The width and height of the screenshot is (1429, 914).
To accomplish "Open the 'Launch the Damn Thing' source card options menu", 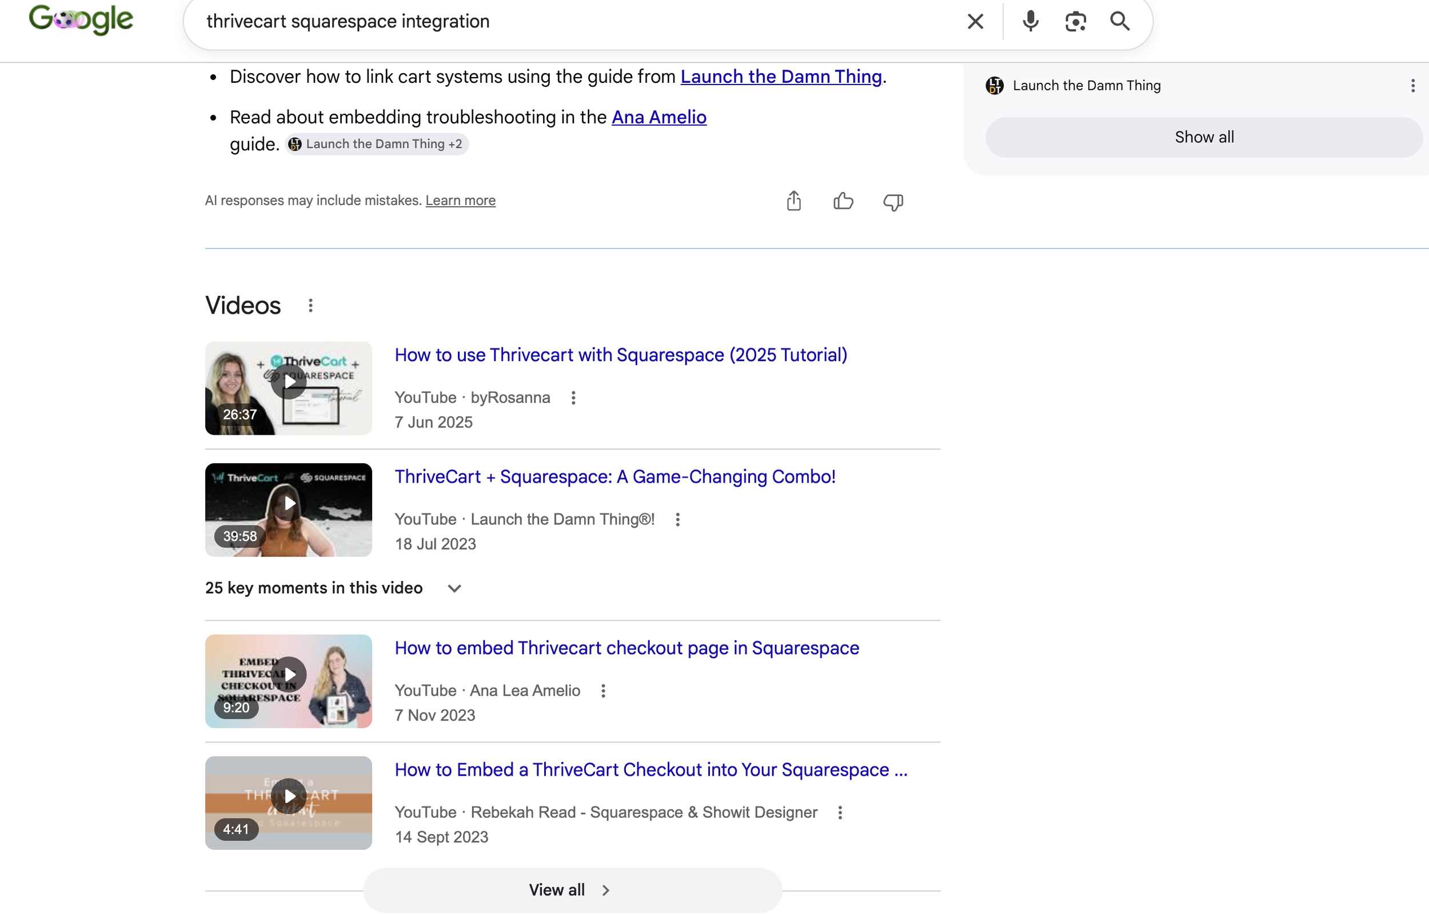I will point(1412,86).
